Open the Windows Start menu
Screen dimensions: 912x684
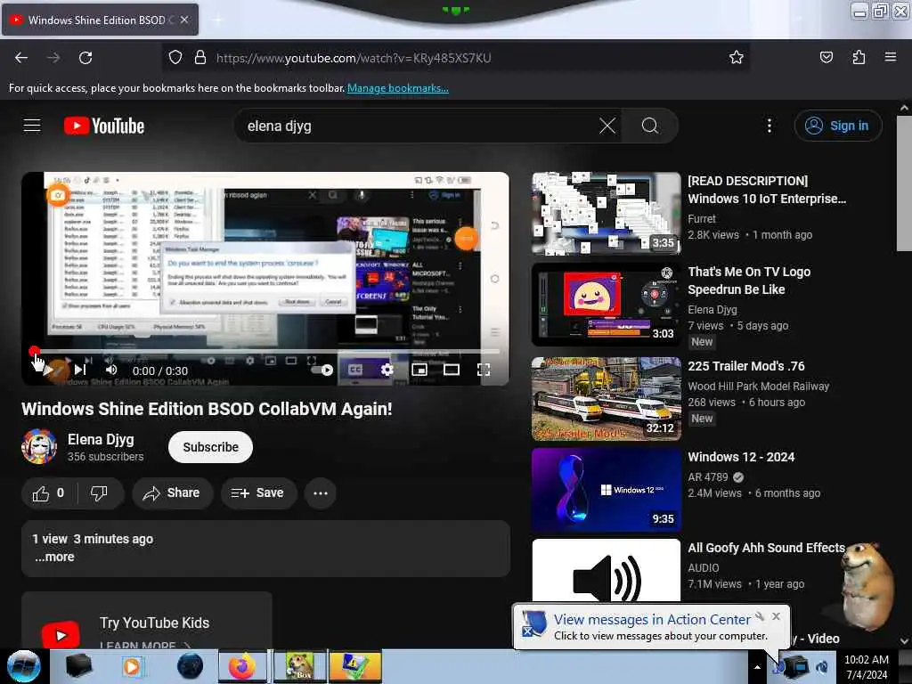pyautogui.click(x=23, y=666)
